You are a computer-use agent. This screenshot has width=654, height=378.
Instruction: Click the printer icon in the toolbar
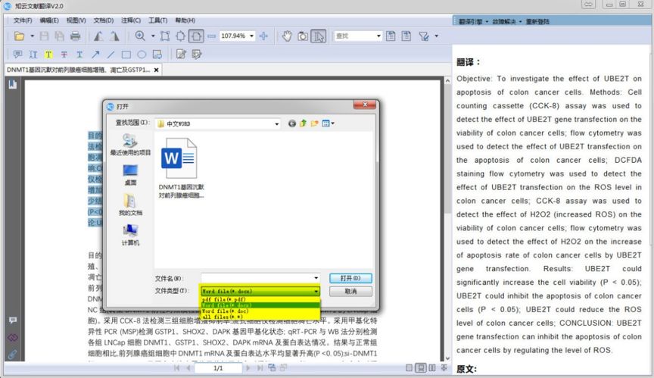click(x=76, y=36)
